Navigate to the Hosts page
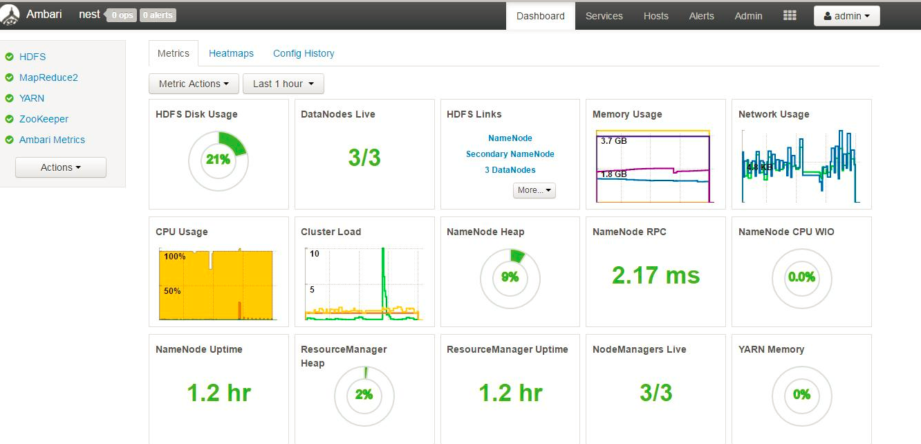The width and height of the screenshot is (921, 444). tap(656, 16)
